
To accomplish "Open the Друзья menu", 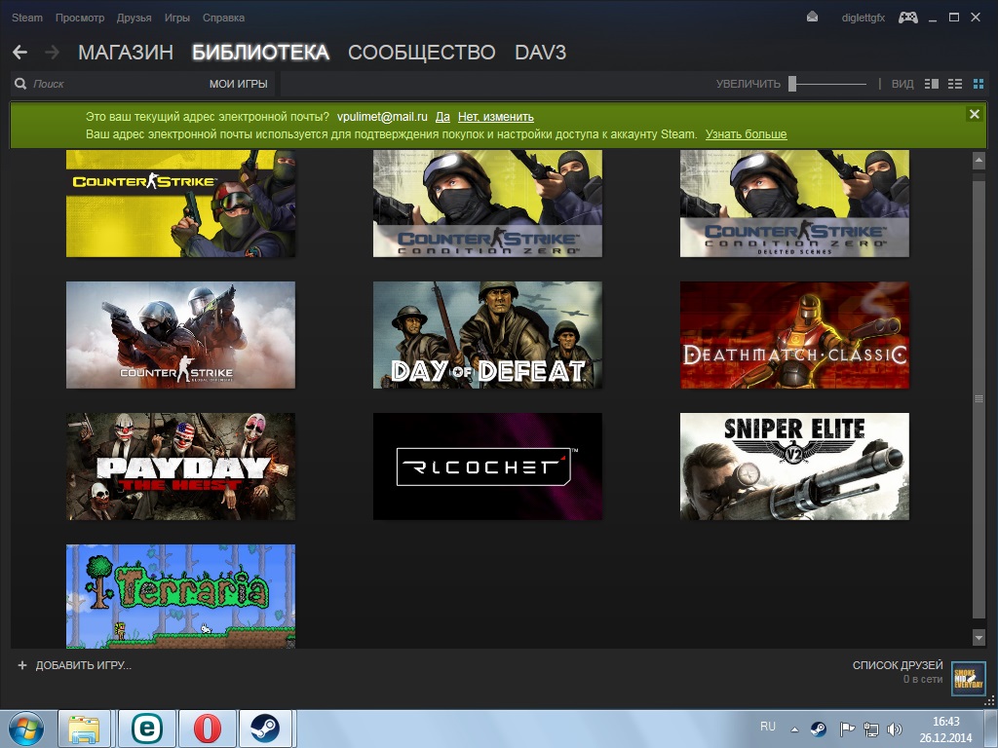I will click(x=134, y=18).
